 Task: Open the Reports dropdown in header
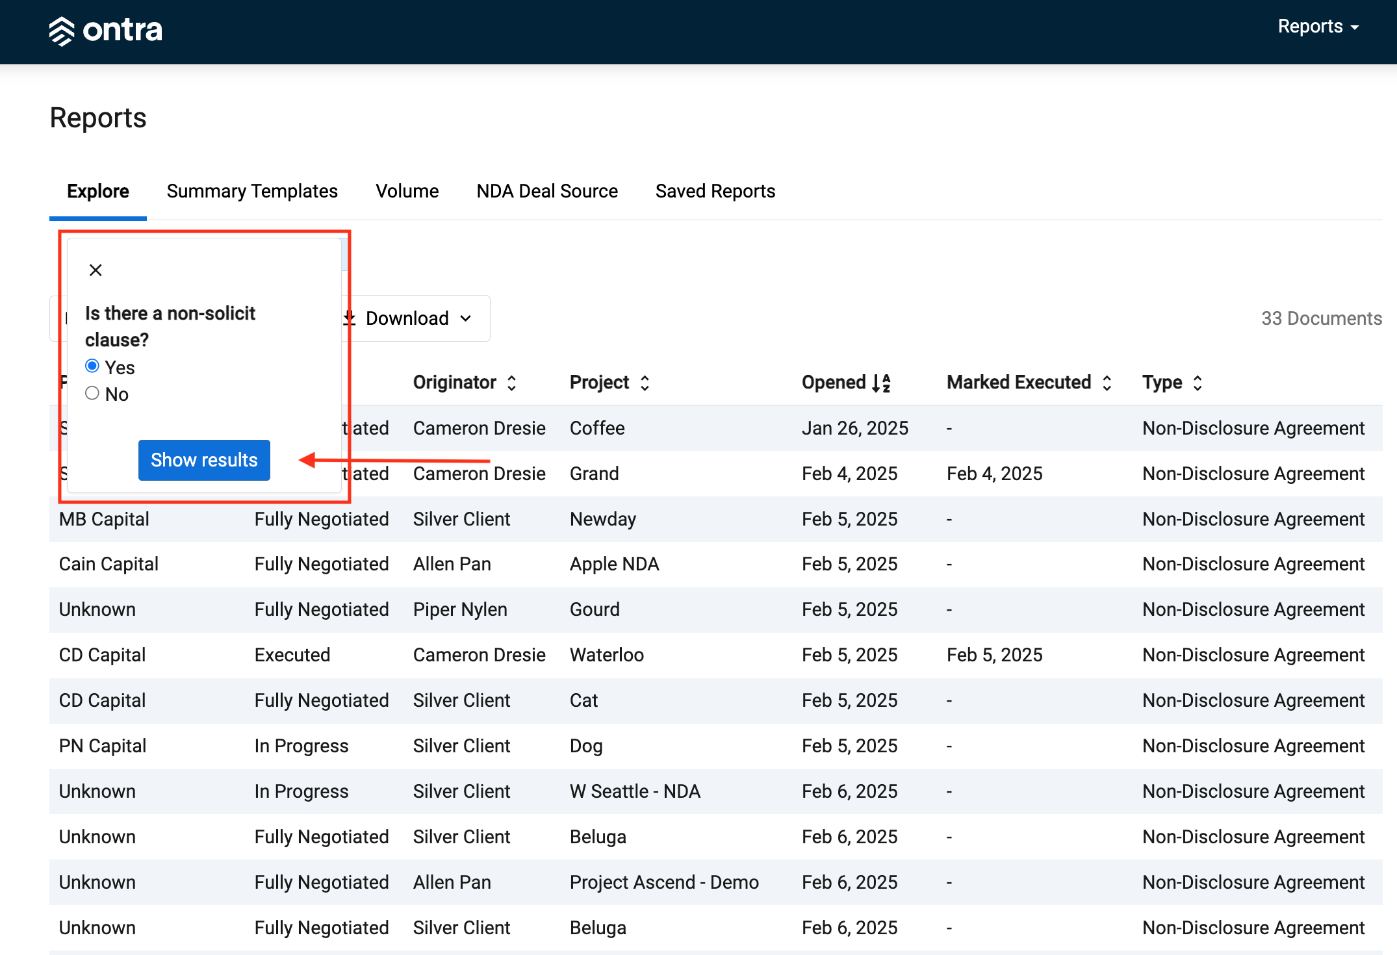tap(1318, 27)
